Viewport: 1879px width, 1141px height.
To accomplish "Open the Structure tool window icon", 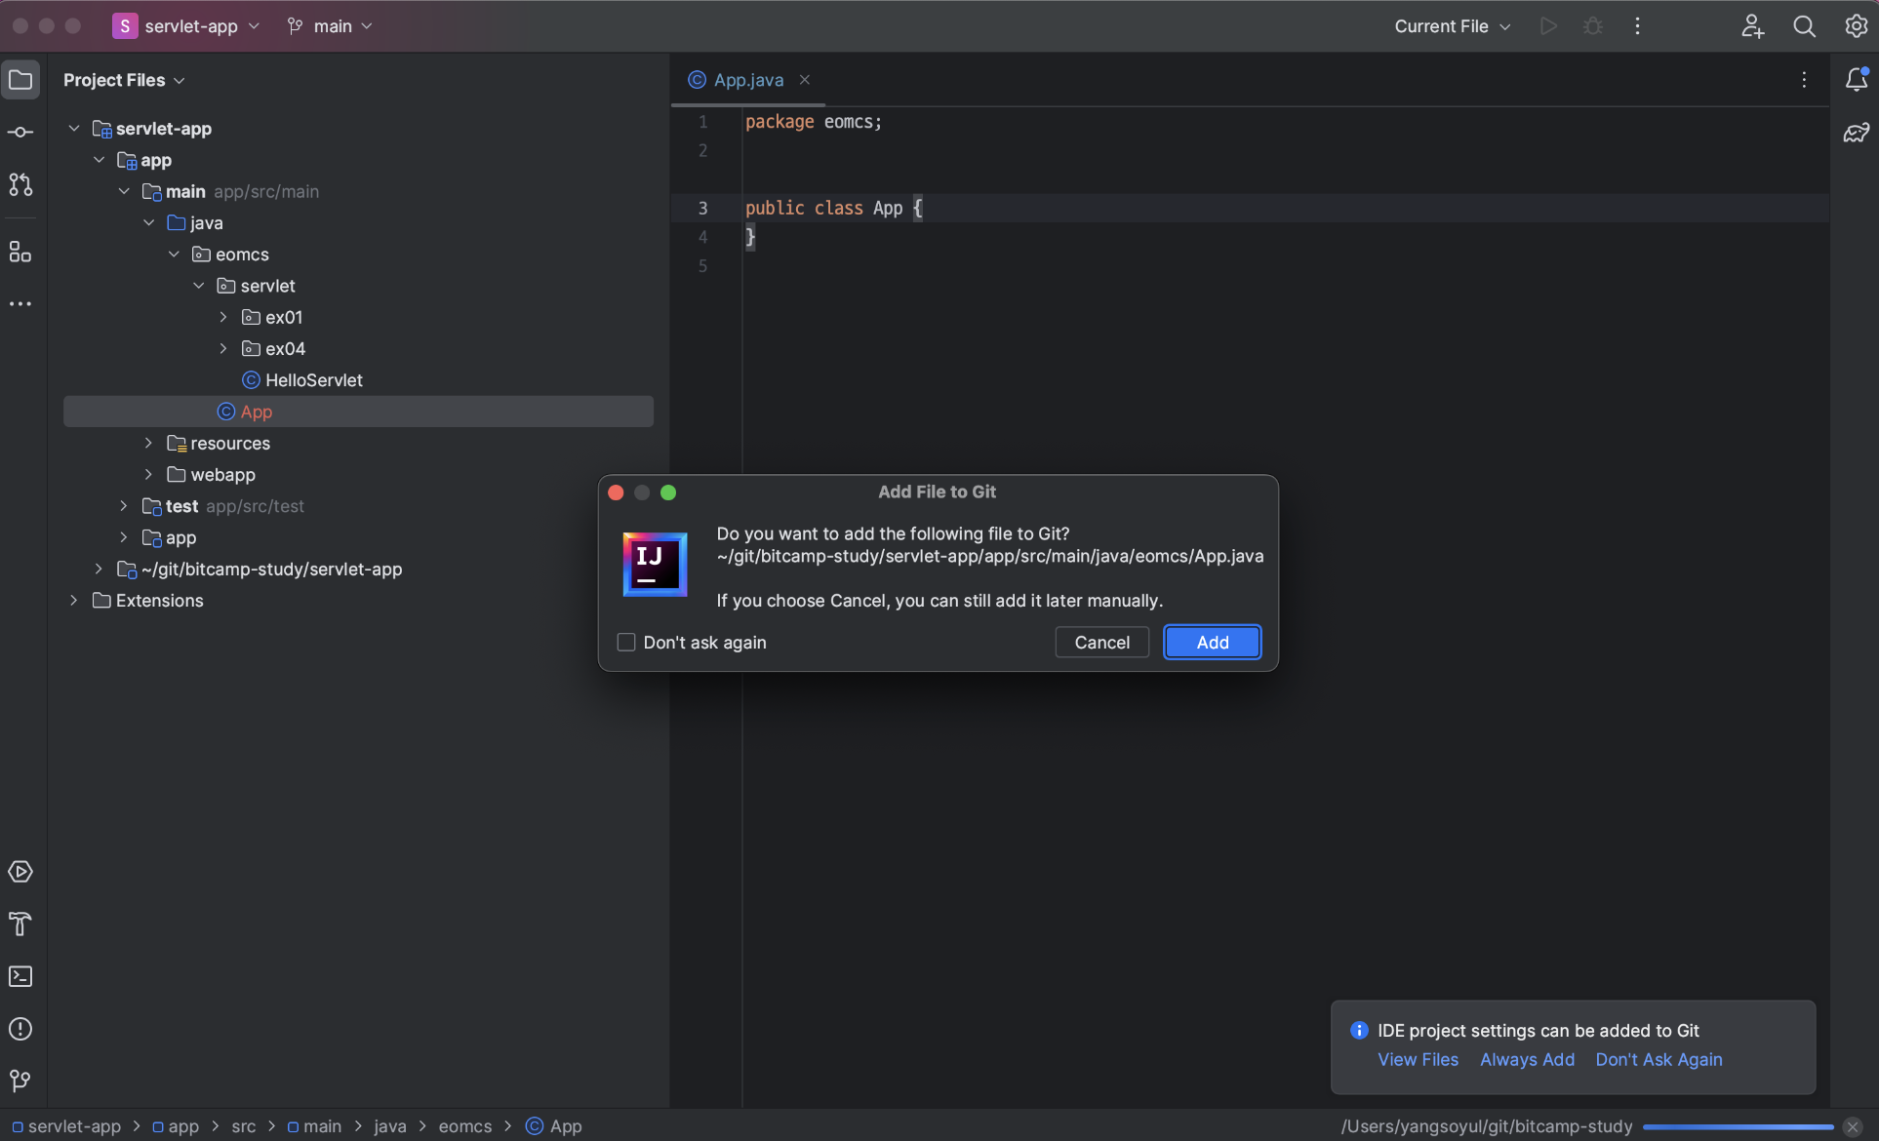I will (x=20, y=253).
